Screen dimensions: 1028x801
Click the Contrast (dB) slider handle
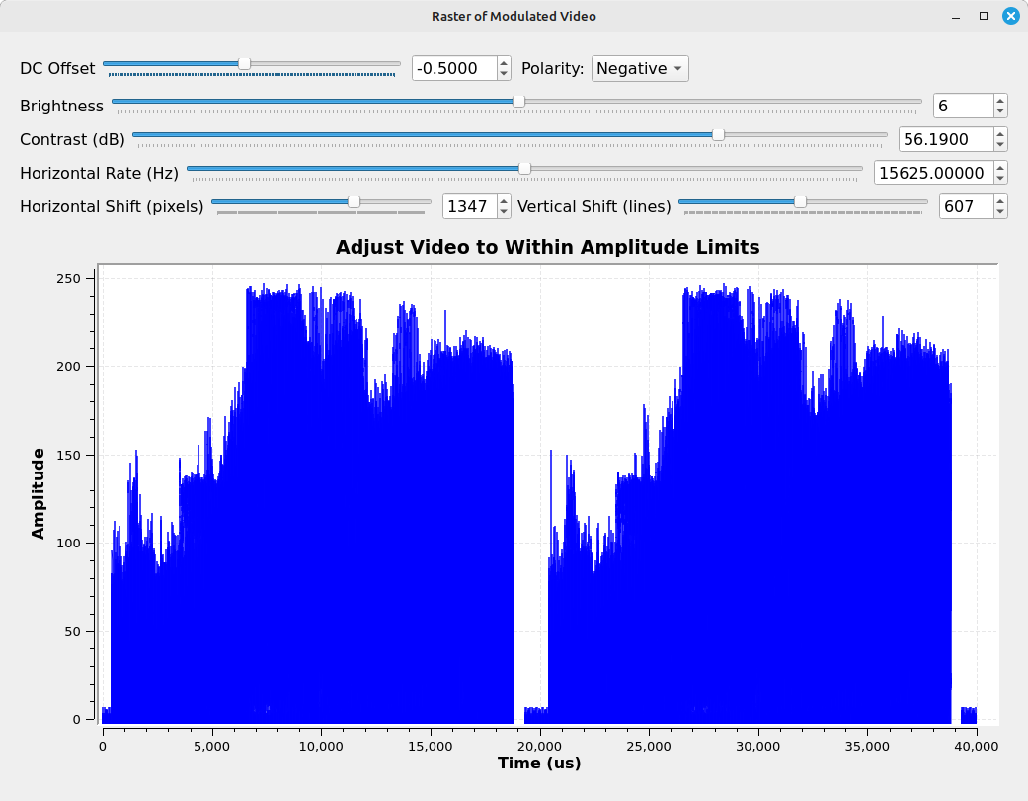tap(718, 134)
